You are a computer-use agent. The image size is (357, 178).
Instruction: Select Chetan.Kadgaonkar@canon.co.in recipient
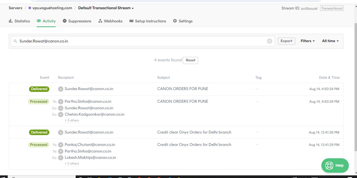coord(94,114)
